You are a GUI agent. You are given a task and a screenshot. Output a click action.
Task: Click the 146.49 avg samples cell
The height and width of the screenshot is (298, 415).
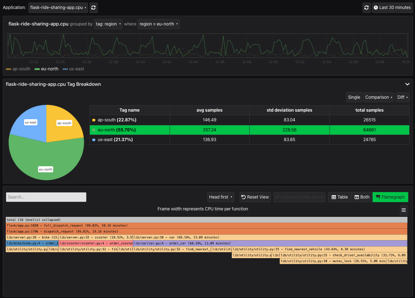tap(209, 120)
